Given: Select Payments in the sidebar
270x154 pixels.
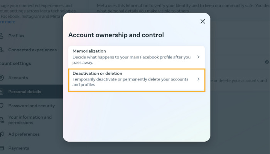Looking at the screenshot, I should pyautogui.click(x=19, y=148).
